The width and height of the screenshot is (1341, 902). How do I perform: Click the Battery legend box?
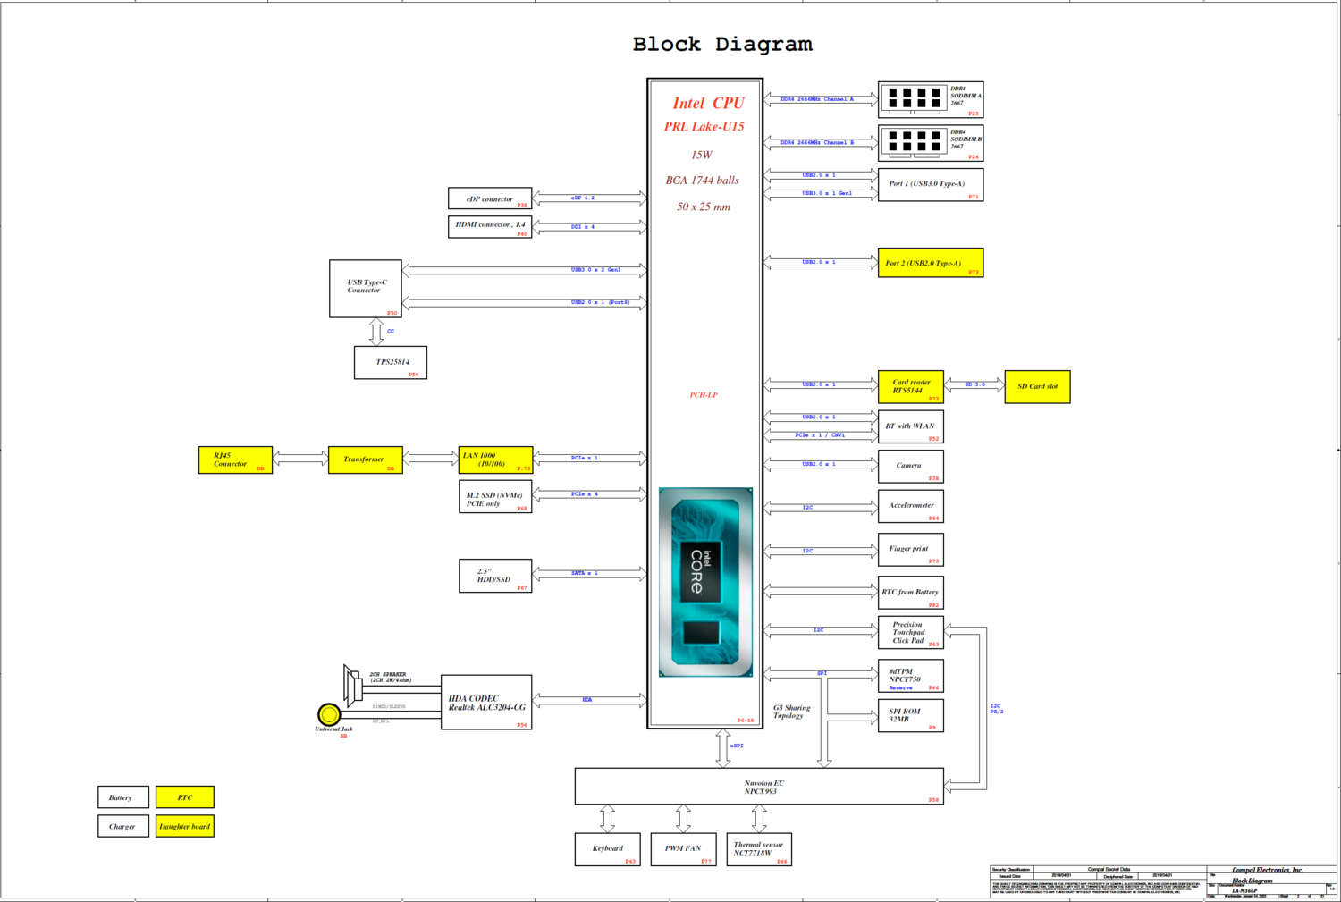point(123,797)
